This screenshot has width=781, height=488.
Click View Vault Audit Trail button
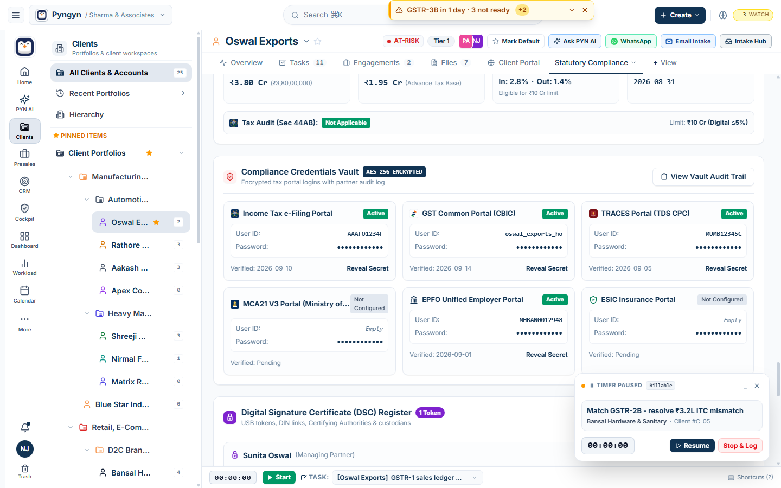tap(703, 177)
